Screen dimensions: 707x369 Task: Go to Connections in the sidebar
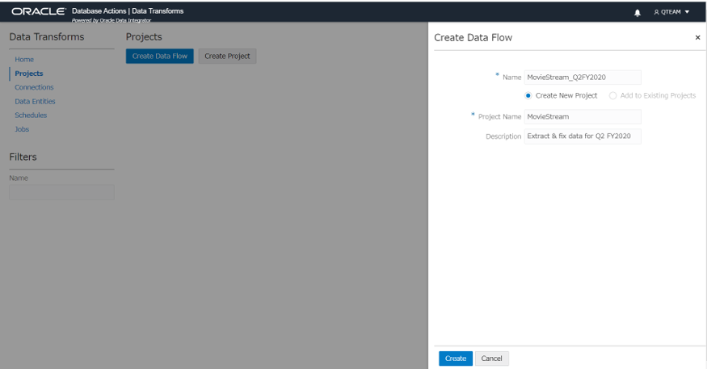tap(34, 87)
